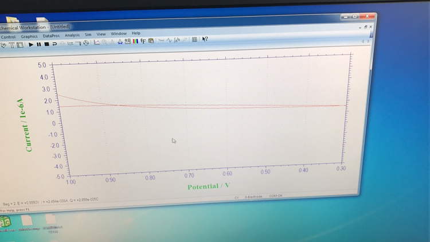Click the Reverse Scan arrow icon
Image resolution: width=430 pixels, height=242 pixels.
tap(54, 44)
